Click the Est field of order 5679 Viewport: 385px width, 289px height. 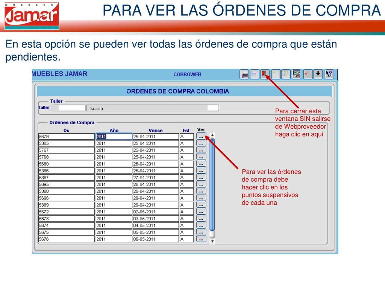click(x=186, y=136)
